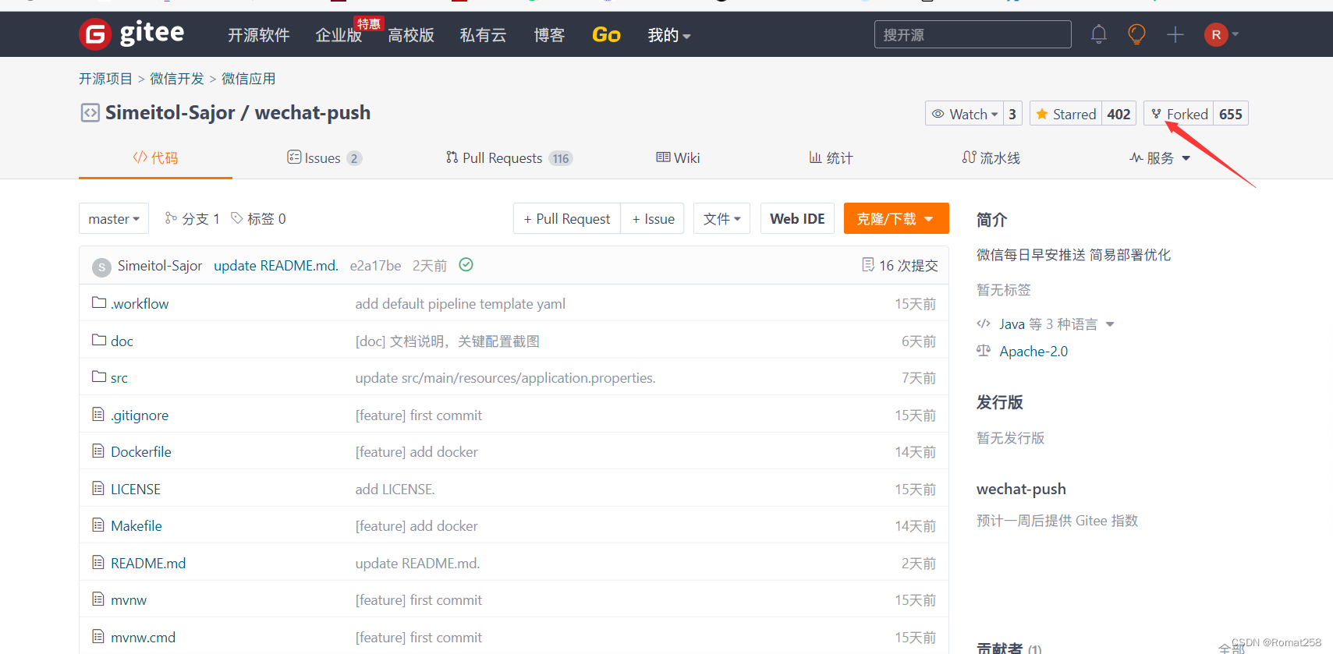Screen dimensions: 1333x654
Task: Open the README.md file name
Action: click(148, 563)
